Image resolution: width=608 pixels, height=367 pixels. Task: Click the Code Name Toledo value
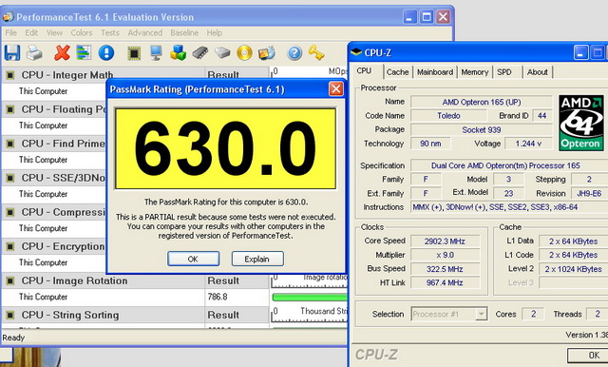pyautogui.click(x=448, y=116)
